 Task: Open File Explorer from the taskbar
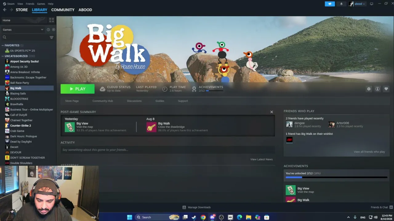[248, 217]
